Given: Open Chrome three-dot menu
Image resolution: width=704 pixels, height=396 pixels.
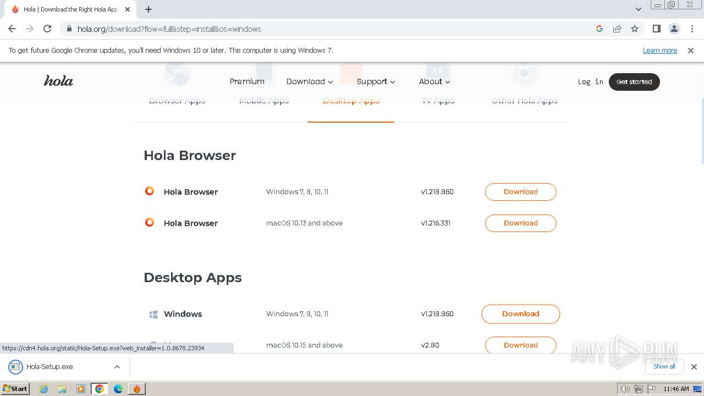Looking at the screenshot, I should coord(692,29).
